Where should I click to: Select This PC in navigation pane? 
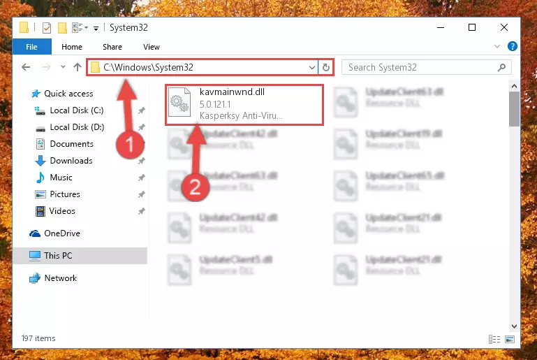click(x=80, y=256)
